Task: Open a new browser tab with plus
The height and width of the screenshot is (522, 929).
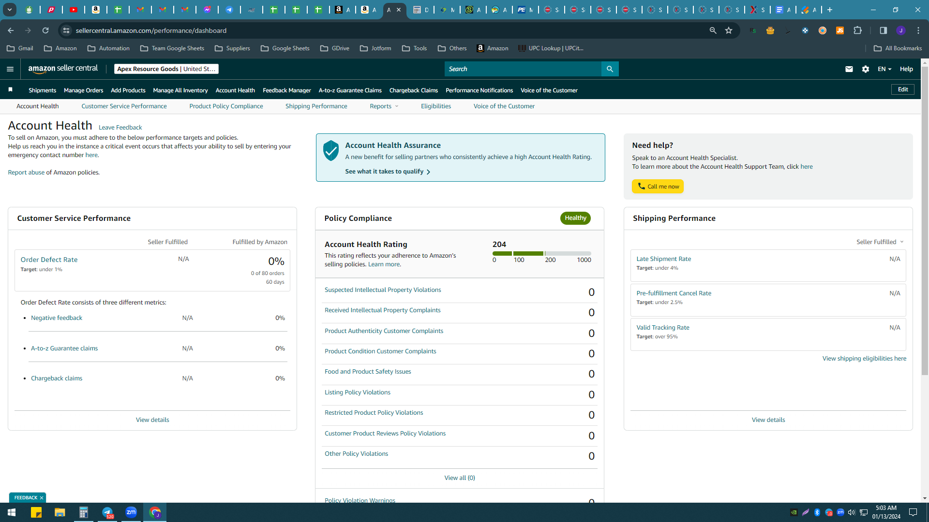Action: coord(830,10)
